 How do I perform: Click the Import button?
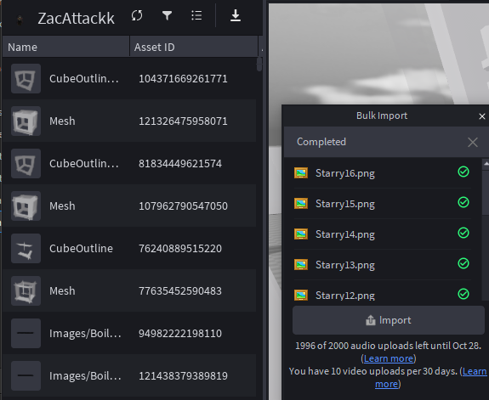389,320
